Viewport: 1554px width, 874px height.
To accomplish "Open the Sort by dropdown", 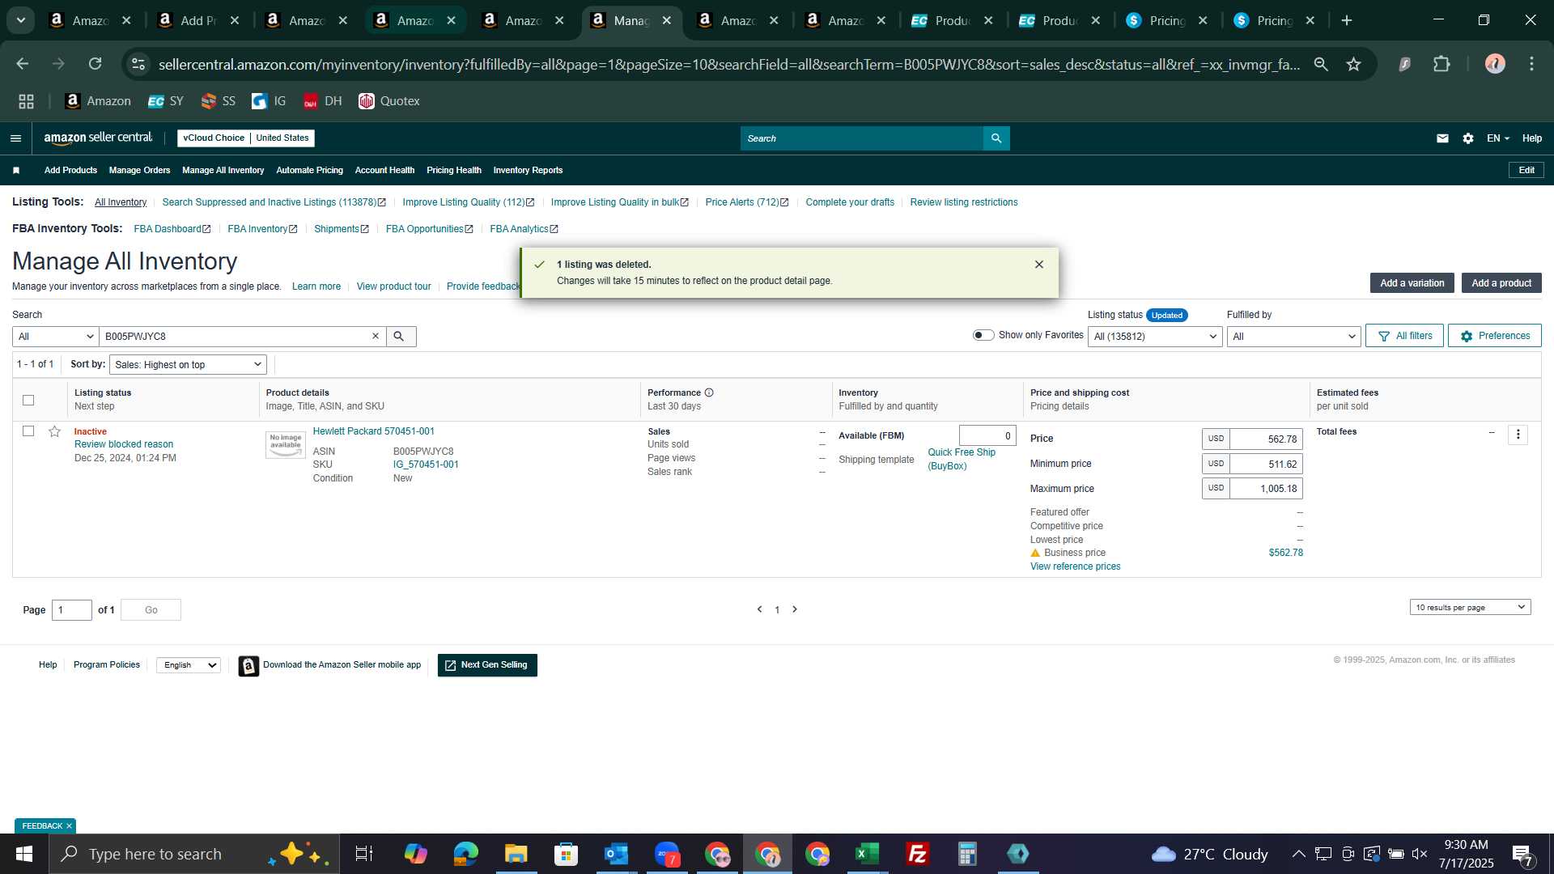I will 188,365.
